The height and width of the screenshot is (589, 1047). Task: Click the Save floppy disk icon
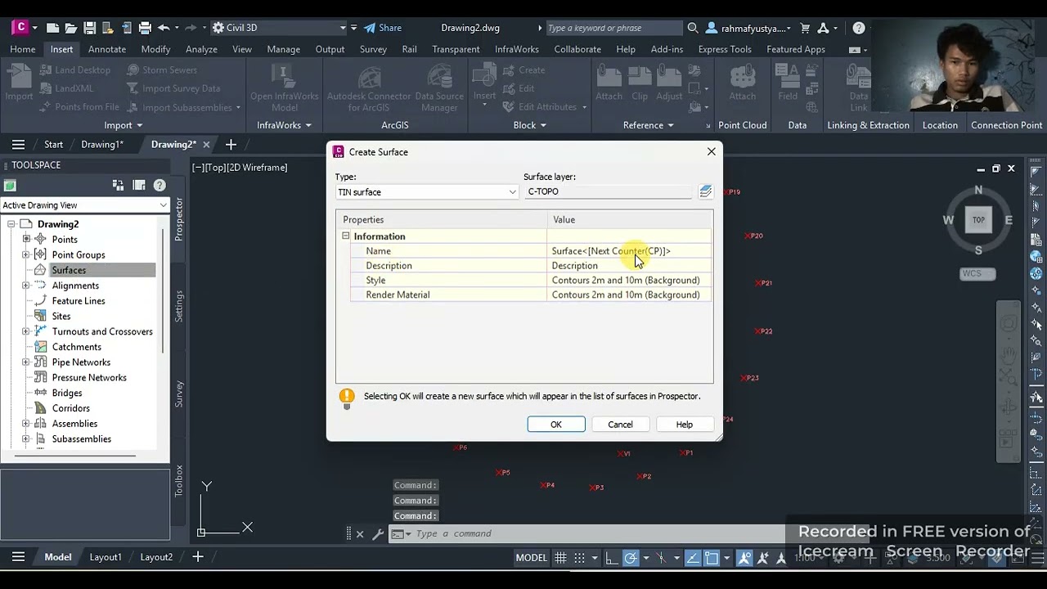click(x=89, y=28)
